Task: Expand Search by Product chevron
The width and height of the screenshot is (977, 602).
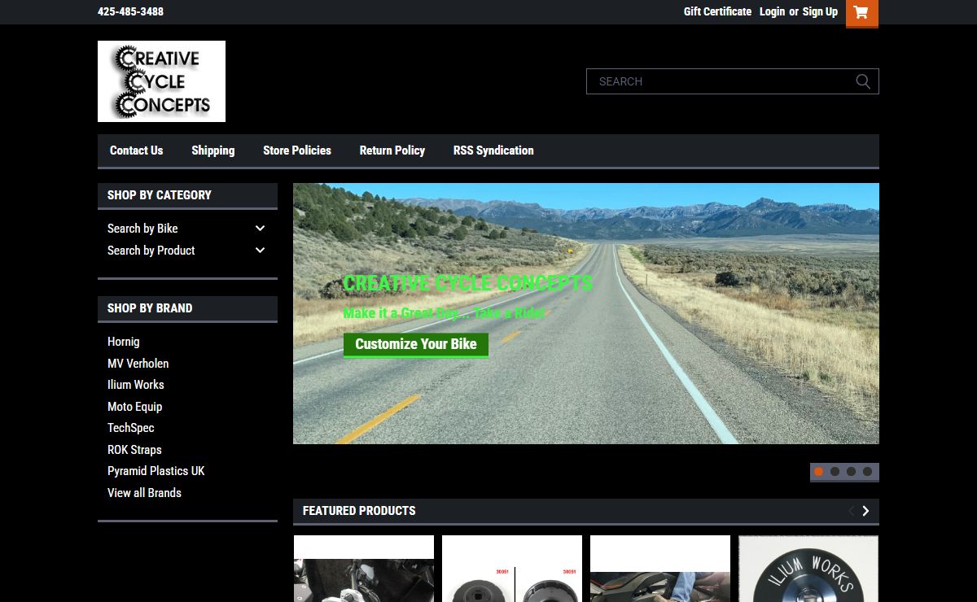Action: coord(261,251)
